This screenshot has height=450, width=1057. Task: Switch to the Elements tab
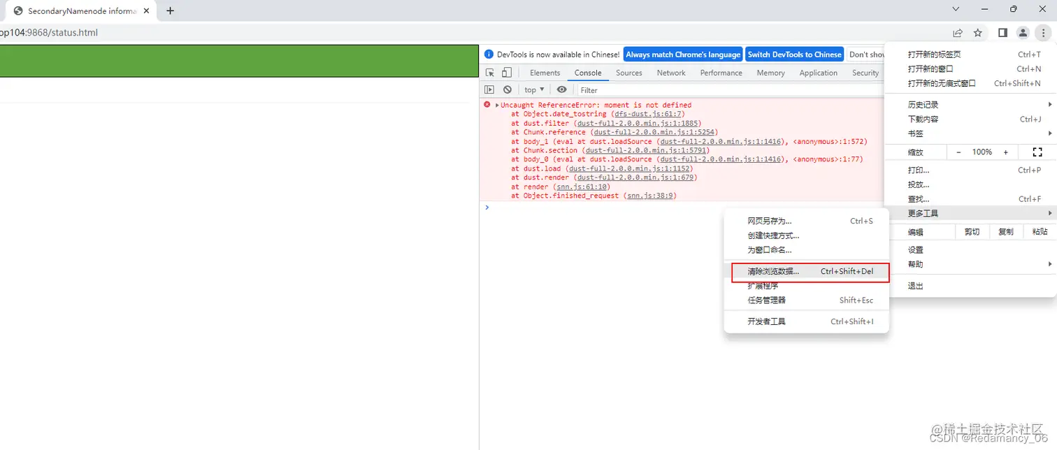coord(545,73)
